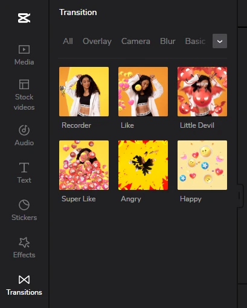Image resolution: width=247 pixels, height=308 pixels.
Task: Select the Like transition thumbnail
Action: (x=143, y=92)
